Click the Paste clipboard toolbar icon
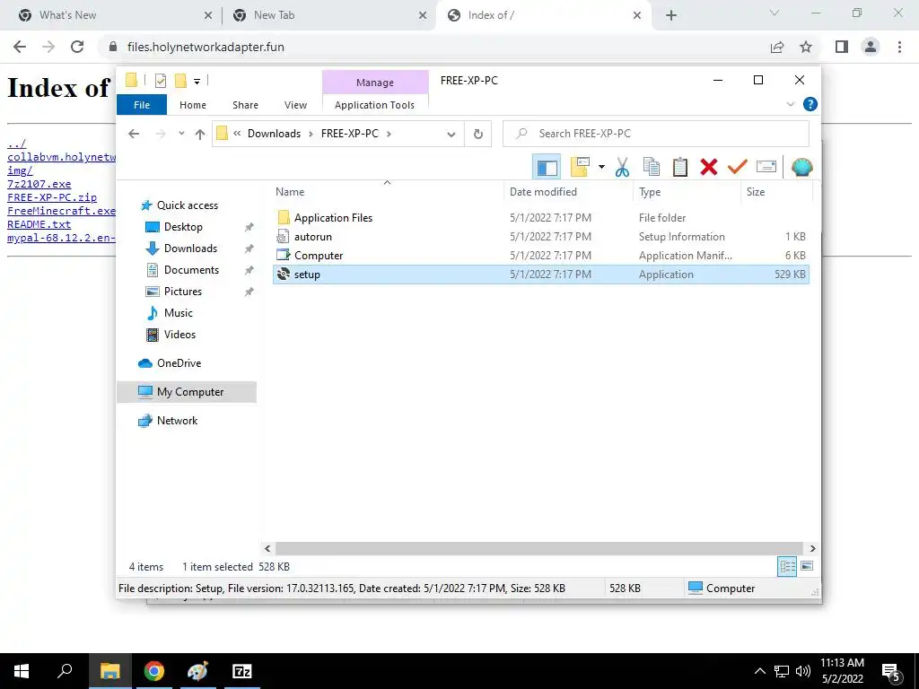 pos(680,168)
